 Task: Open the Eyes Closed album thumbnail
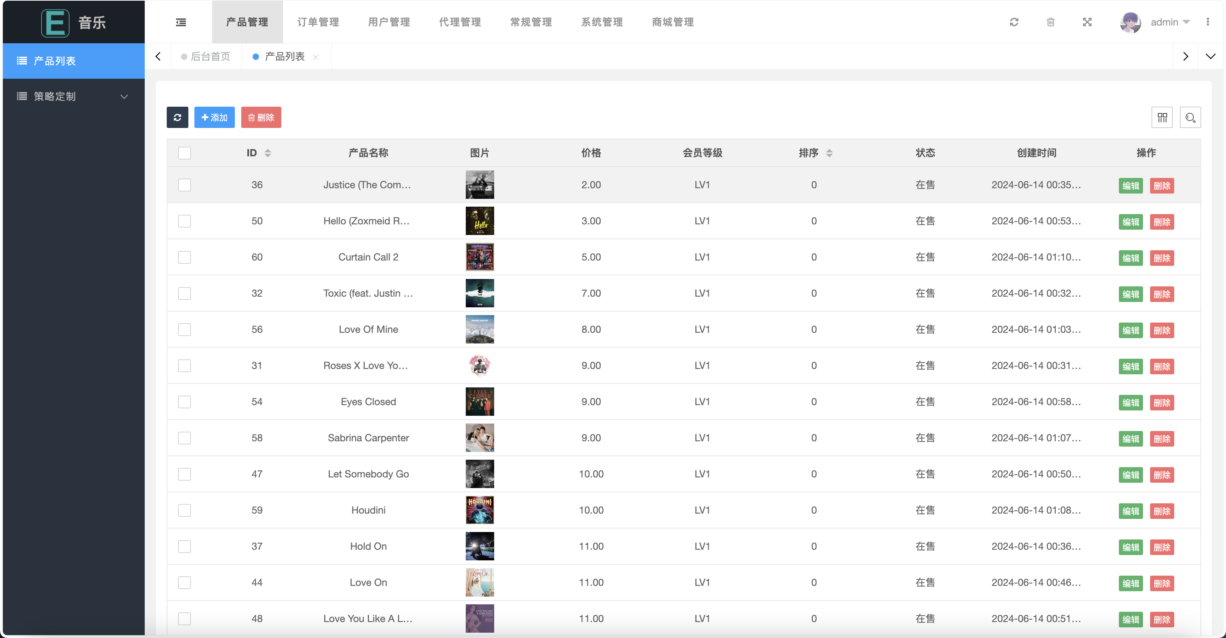tap(480, 402)
